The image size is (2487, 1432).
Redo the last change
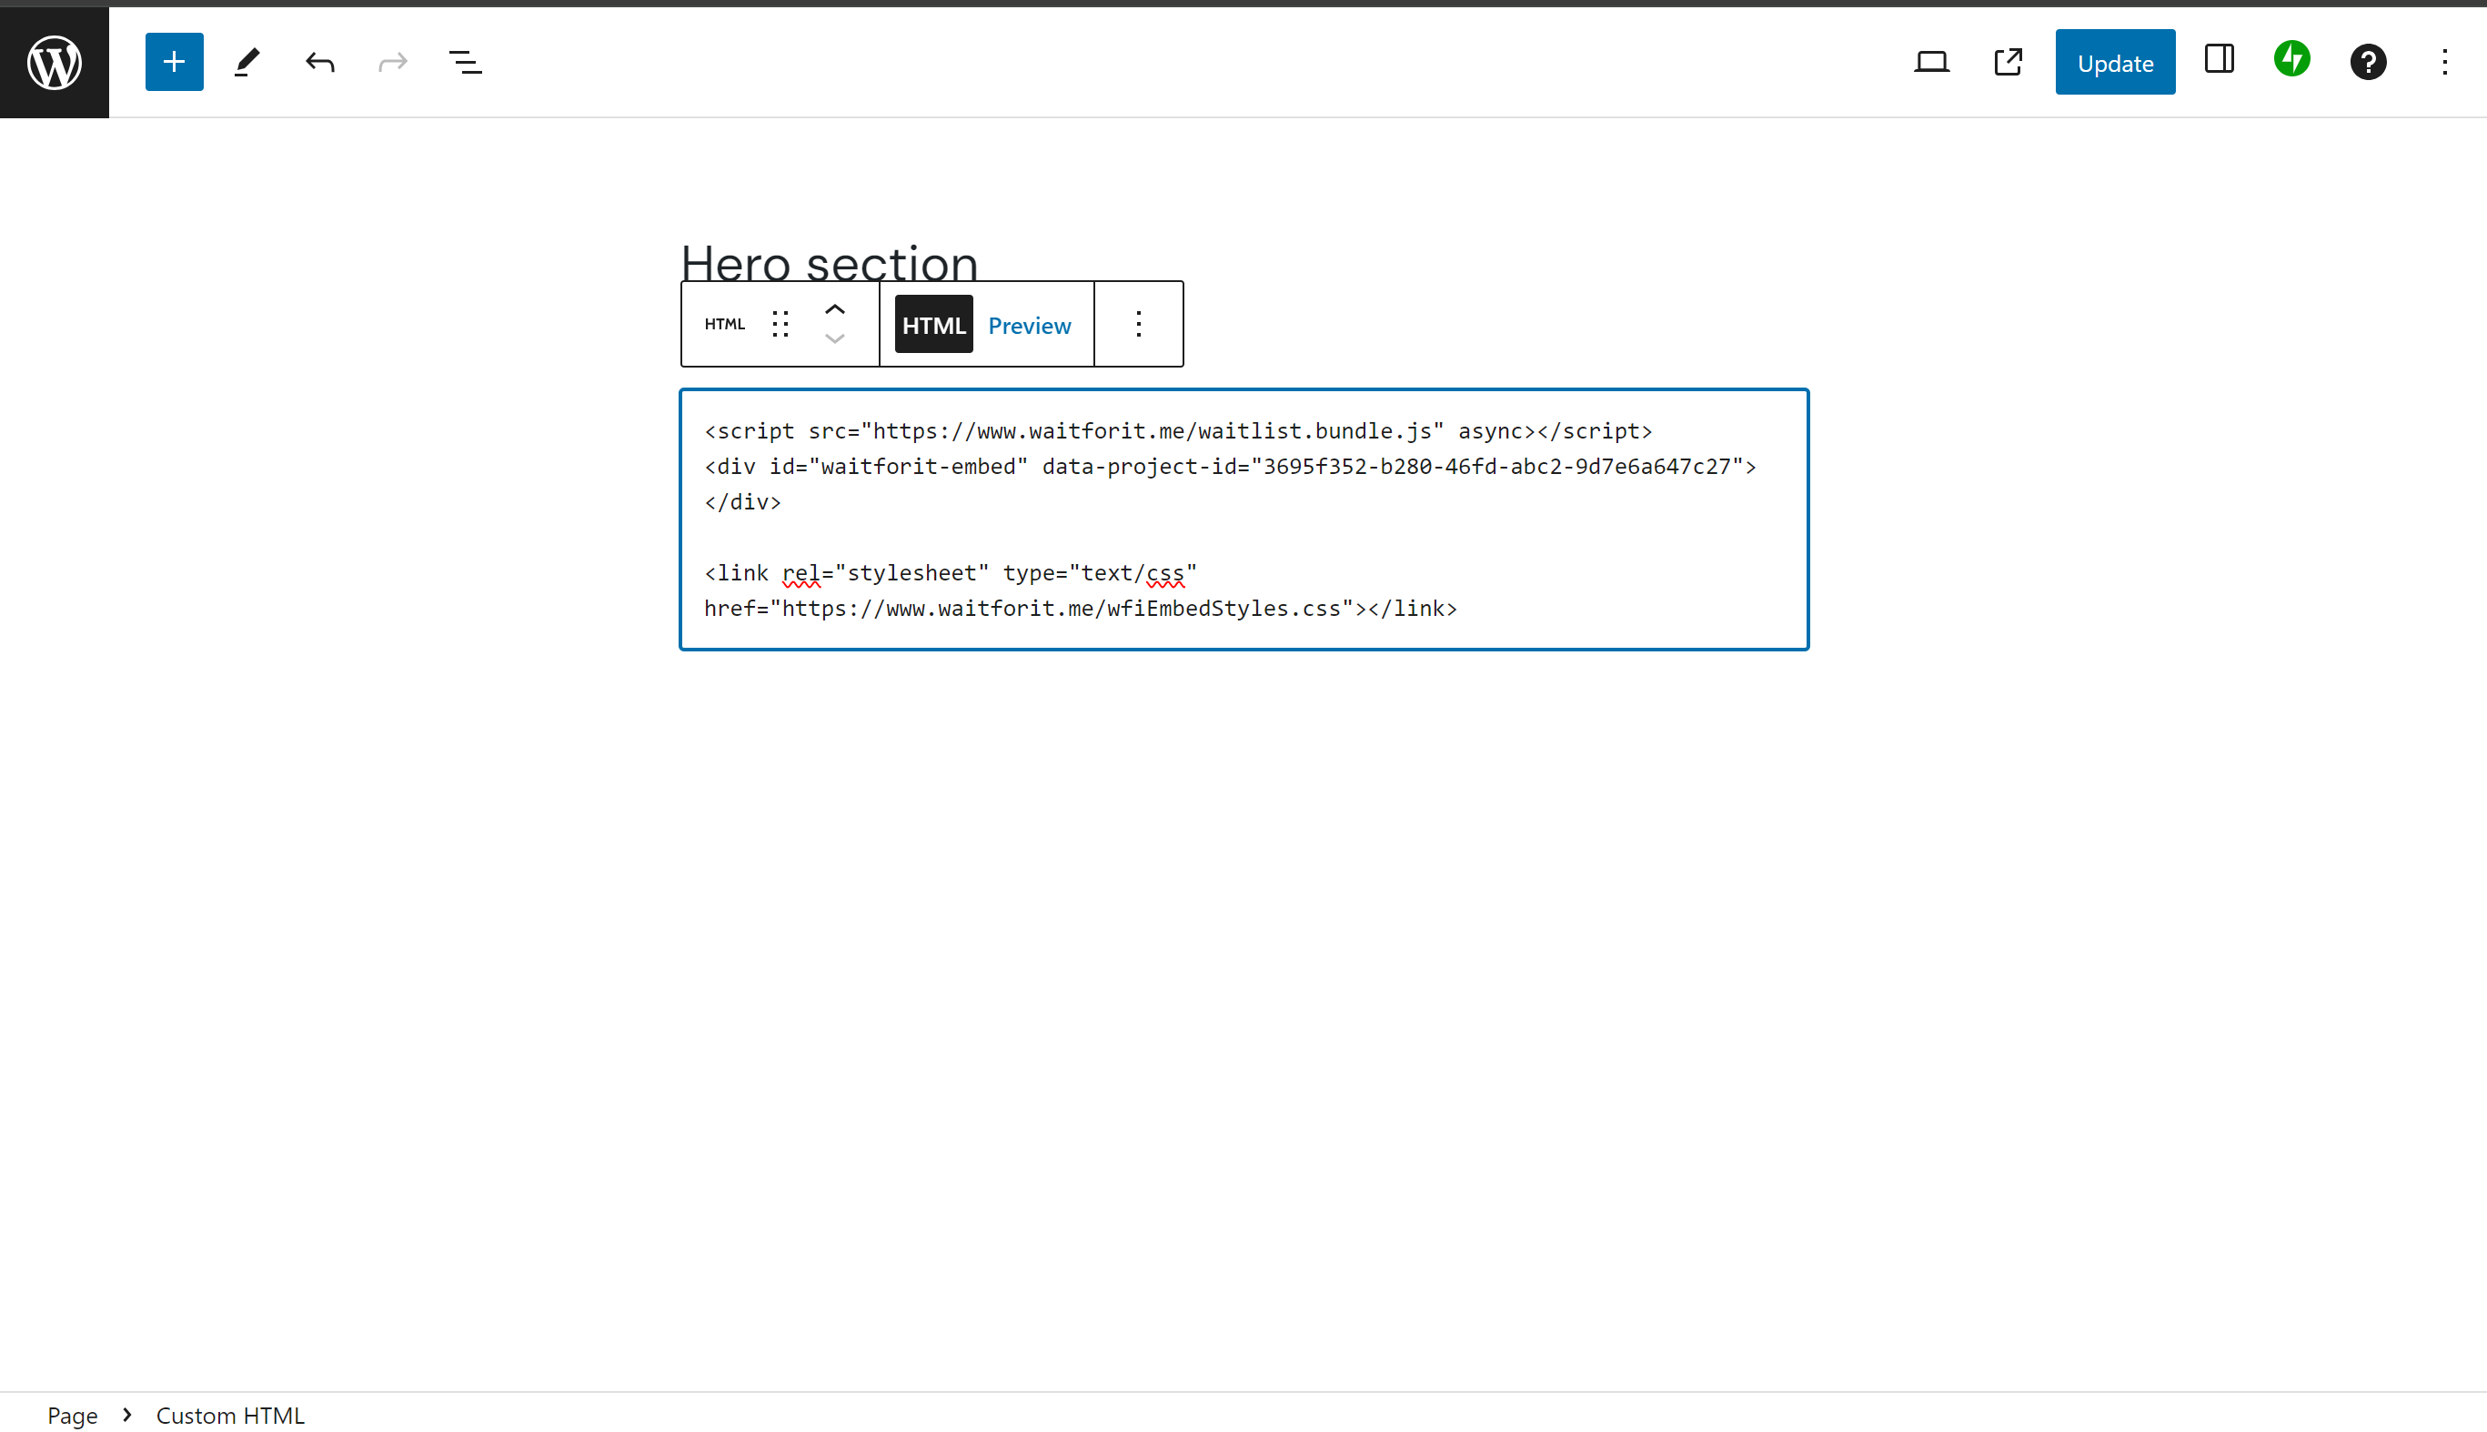392,61
